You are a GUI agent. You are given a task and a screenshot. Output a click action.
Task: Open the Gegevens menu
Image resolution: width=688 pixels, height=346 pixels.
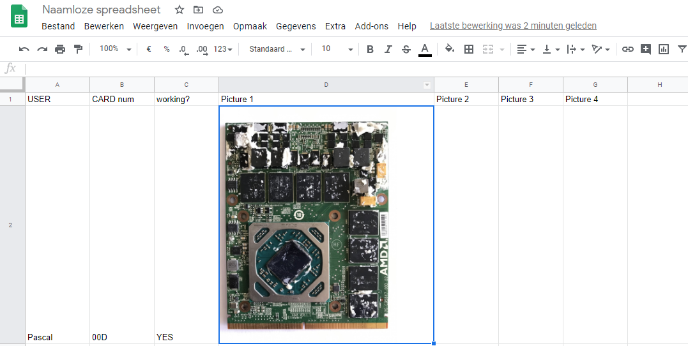296,26
